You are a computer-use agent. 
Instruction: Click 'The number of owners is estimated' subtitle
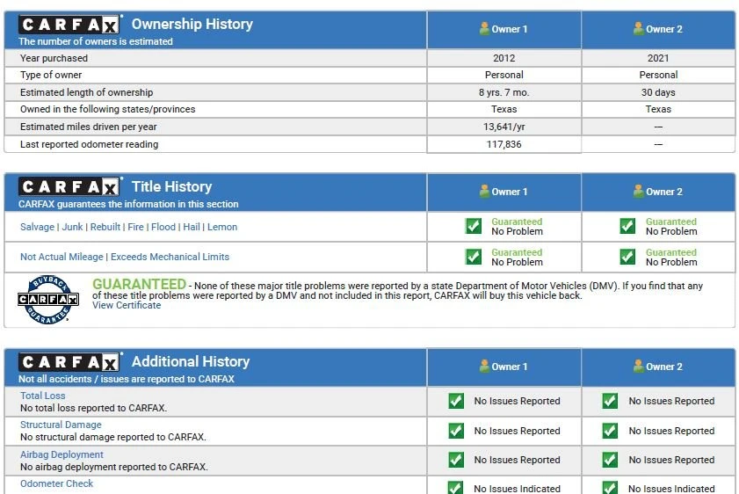click(x=96, y=41)
